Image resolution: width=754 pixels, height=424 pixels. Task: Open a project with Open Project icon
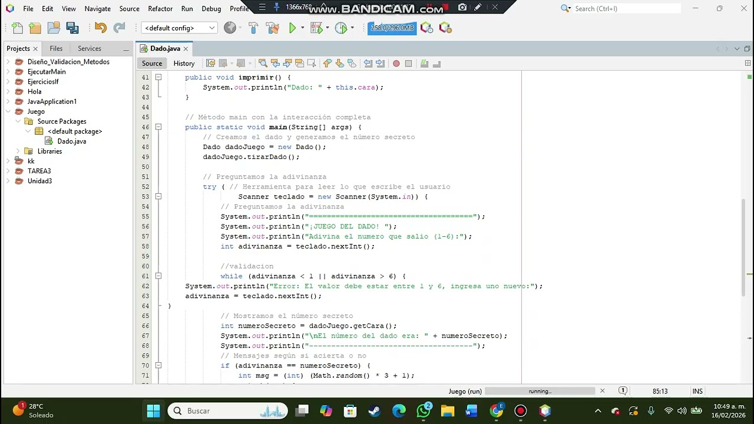(54, 28)
